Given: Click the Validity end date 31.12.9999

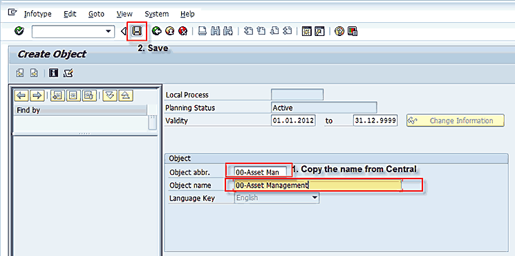Looking at the screenshot, I should pos(375,120).
